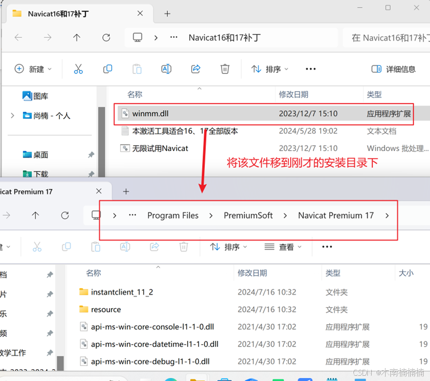Refresh the Navicat Premium 17 folder
The image size is (430, 381).
[x=65, y=215]
